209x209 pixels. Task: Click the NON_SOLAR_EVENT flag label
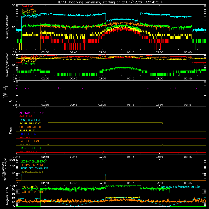pyautogui.click(x=32, y=120)
